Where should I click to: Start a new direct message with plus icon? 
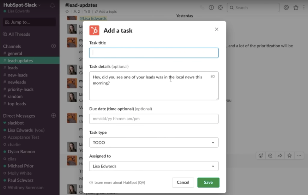pos(53,115)
